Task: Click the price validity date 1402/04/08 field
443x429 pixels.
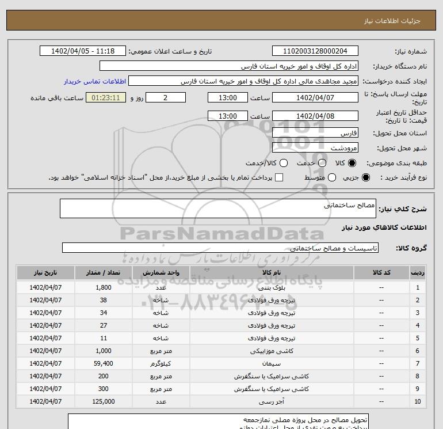Action: click(x=315, y=116)
